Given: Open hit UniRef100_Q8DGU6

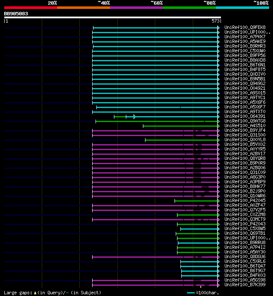Looking at the screenshot, I should (x=245, y=256).
